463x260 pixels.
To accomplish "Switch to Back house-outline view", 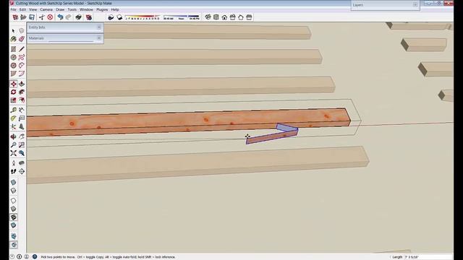I will click(x=241, y=17).
